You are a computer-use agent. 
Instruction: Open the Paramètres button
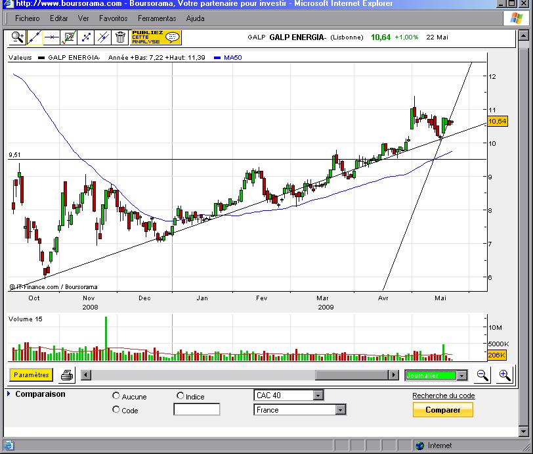point(32,375)
